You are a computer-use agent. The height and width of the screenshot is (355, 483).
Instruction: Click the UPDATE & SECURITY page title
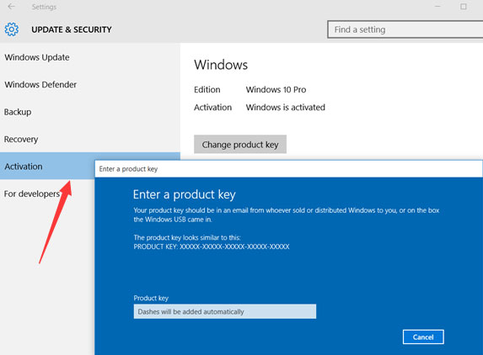point(72,29)
